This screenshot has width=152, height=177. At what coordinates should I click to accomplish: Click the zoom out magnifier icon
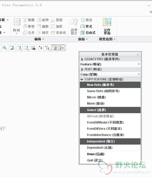[x=5, y=48]
